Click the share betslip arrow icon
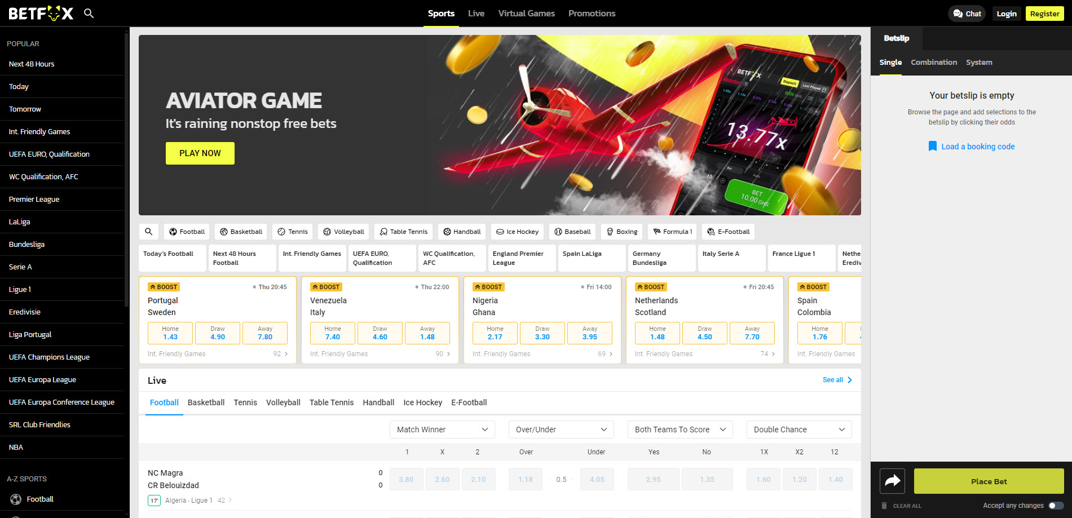 click(x=892, y=481)
